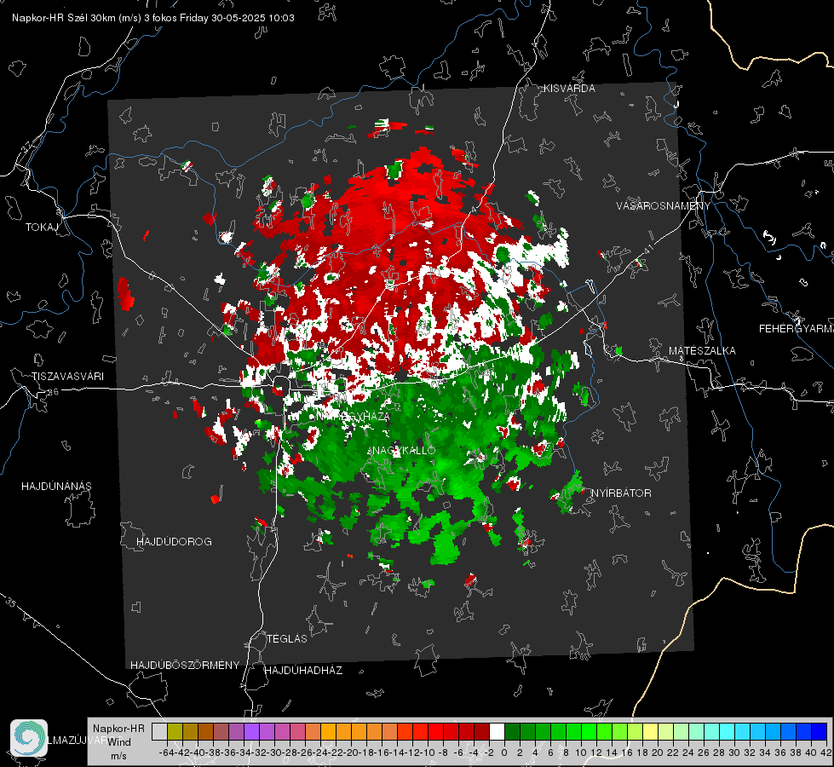Select the TÉGLÁS town label
Image resolution: width=834 pixels, height=767 pixels.
pyautogui.click(x=287, y=638)
